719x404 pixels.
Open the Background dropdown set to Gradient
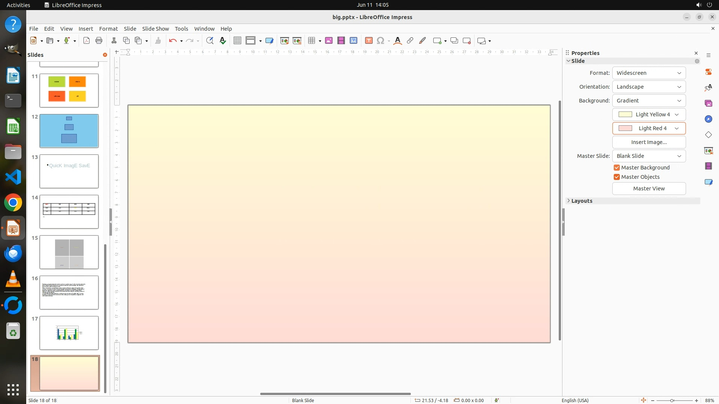649,101
